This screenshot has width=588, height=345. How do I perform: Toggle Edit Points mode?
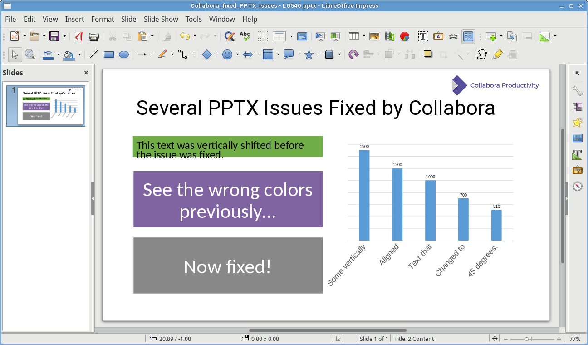click(x=482, y=54)
